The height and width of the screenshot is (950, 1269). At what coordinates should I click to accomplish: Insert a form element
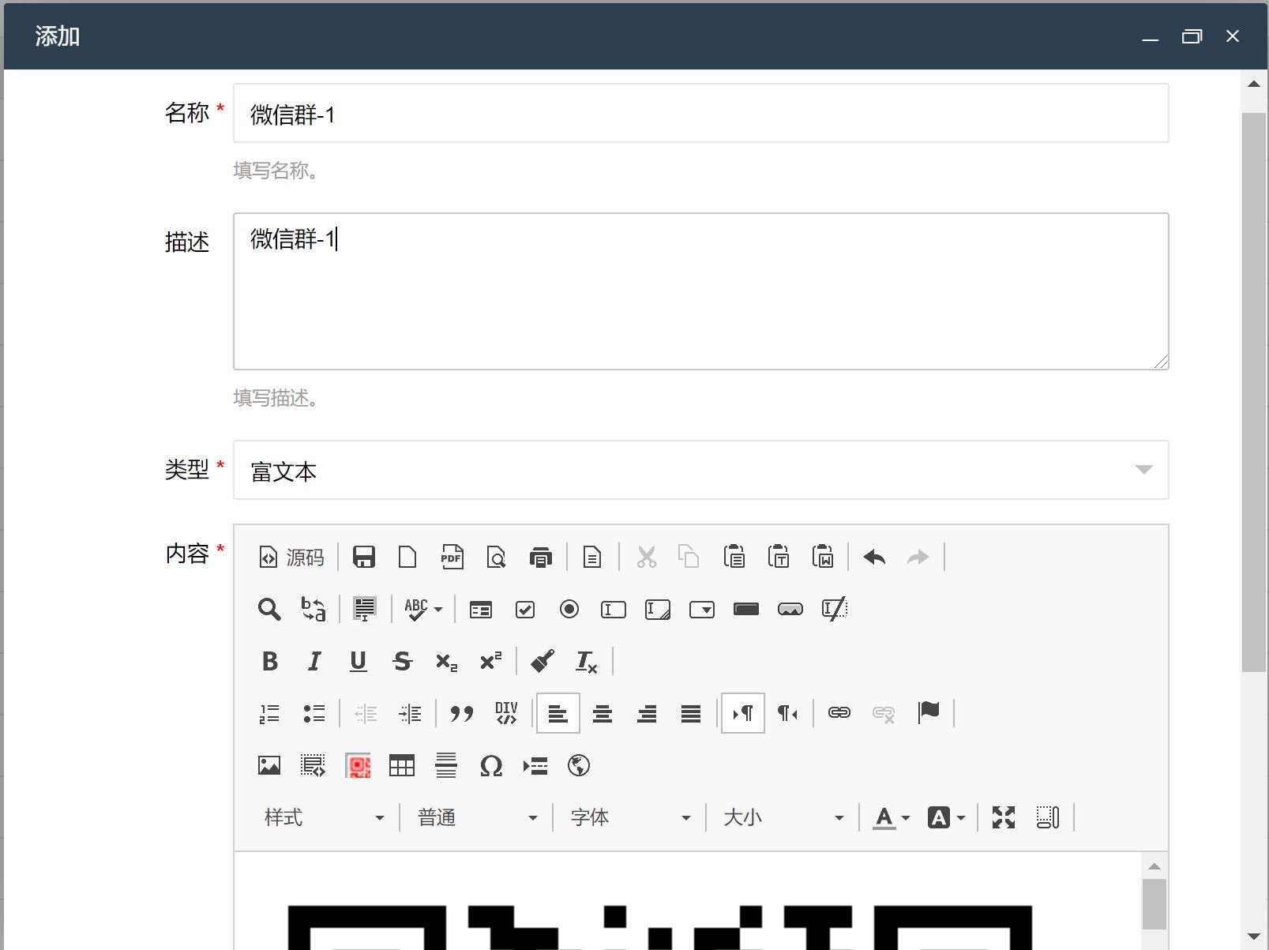click(481, 609)
